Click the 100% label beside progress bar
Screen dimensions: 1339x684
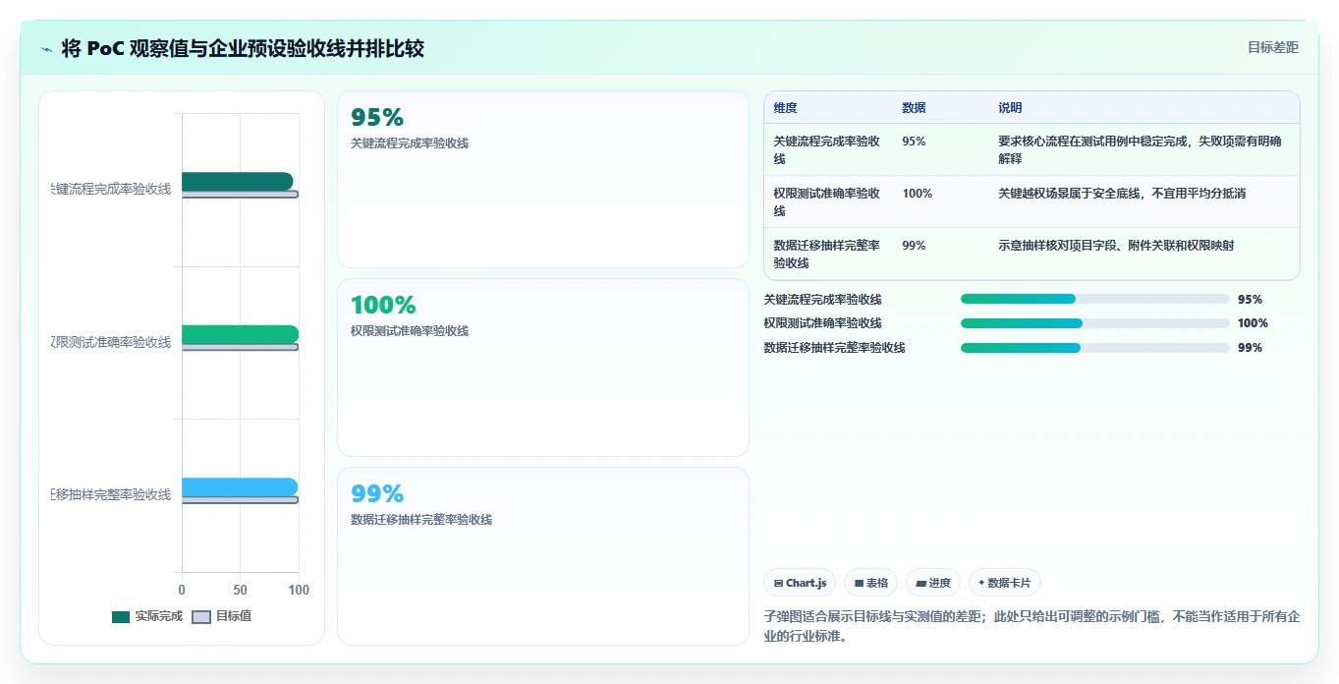tap(1253, 322)
